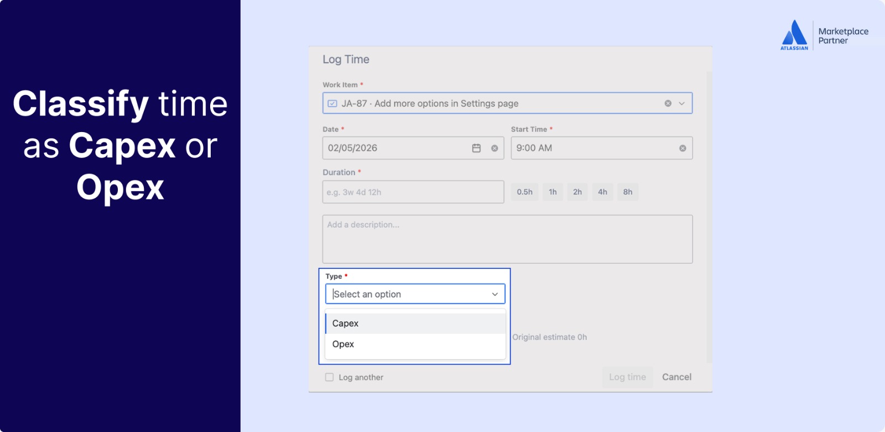The image size is (885, 432).
Task: Click the Atlassian logo
Action: [794, 35]
